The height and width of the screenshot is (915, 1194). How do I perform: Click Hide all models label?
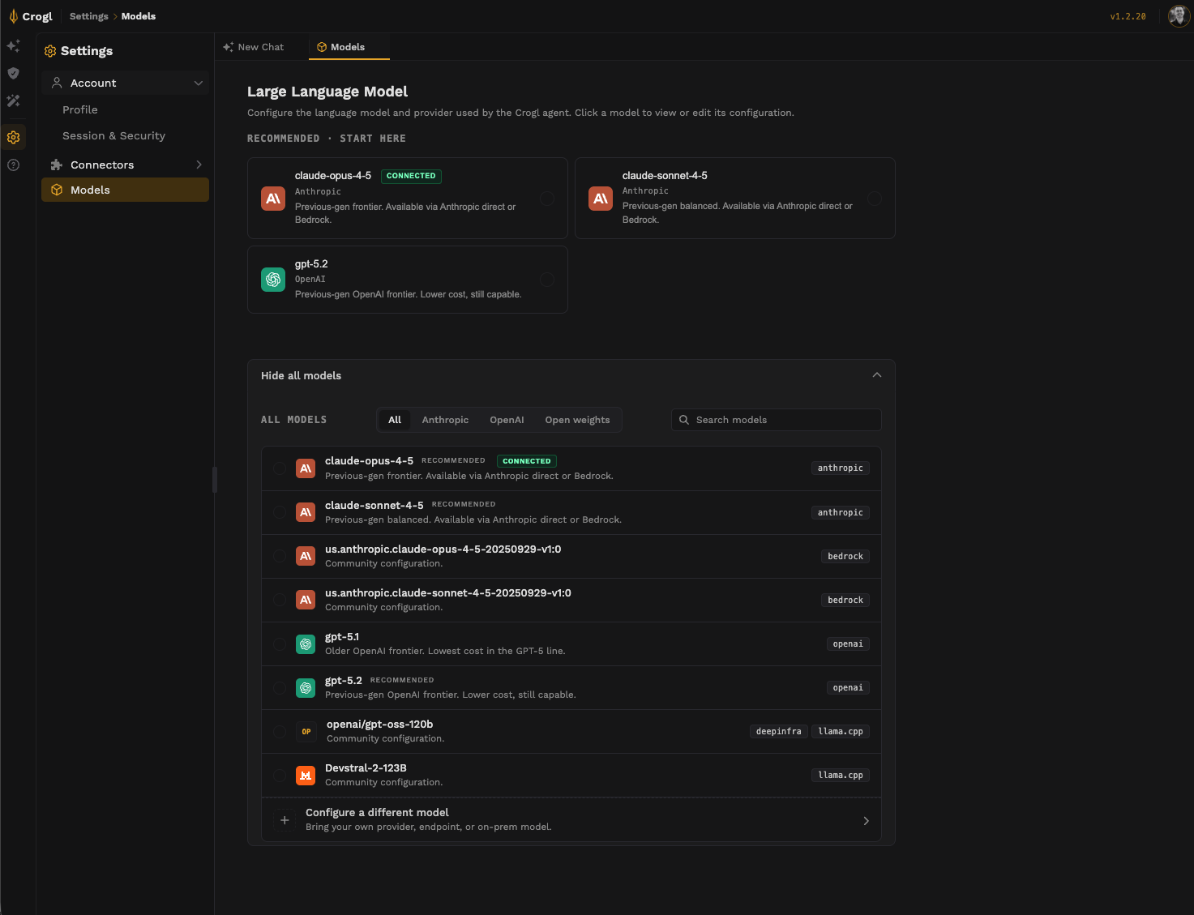pos(301,375)
